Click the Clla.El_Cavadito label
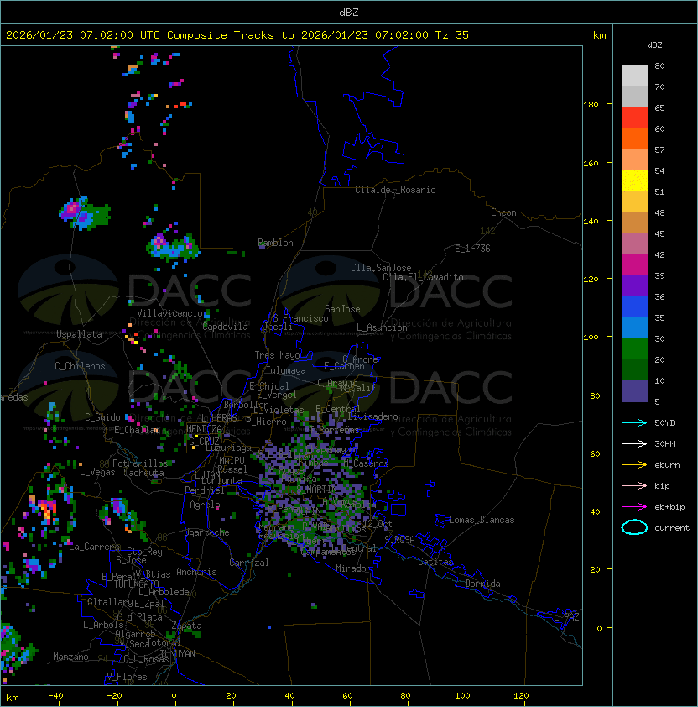Screen dimensions: 698x707 (423, 277)
